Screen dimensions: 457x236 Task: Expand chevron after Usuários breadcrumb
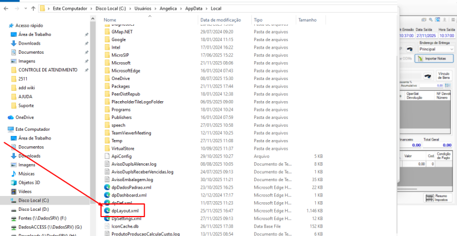point(155,9)
